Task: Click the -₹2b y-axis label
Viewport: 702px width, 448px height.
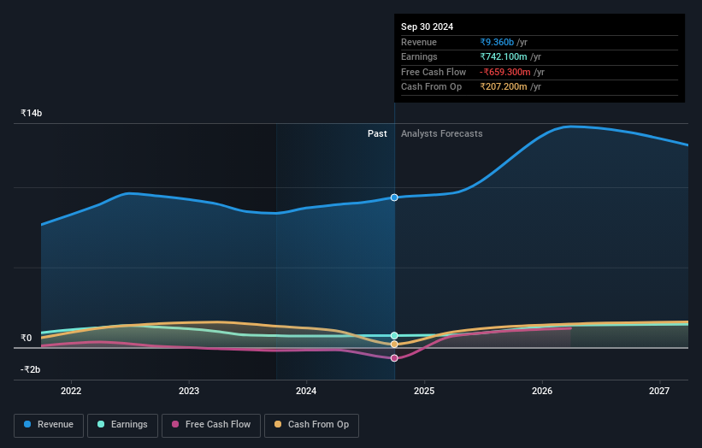Action: (x=31, y=369)
